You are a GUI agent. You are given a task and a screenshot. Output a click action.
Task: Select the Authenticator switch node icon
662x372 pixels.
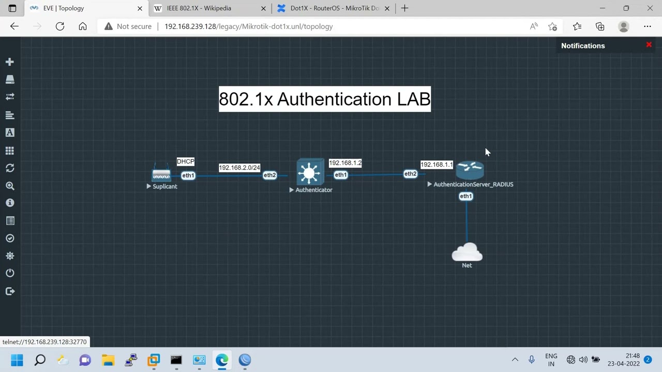pyautogui.click(x=310, y=172)
